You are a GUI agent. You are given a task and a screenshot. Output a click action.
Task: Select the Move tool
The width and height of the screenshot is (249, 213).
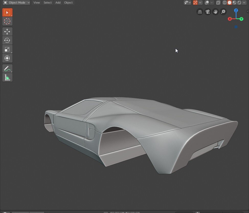pos(7,32)
